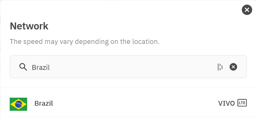This screenshot has height=118, width=256.
Task: Choose the Brazil VIVO result row
Action: tap(128, 103)
